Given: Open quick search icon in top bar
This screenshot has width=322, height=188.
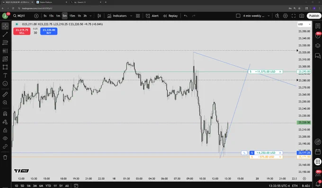Looking at the screenshot, I should [x=277, y=16].
